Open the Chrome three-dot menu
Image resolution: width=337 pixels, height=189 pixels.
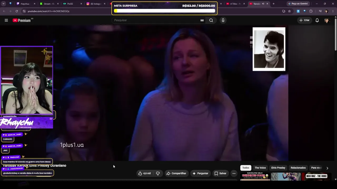pos(333,11)
